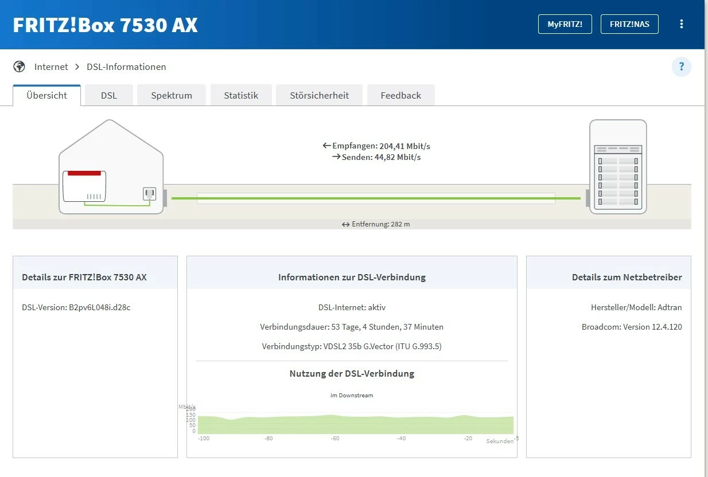This screenshot has height=477, width=708.
Task: Open the MyFRITZ! button
Action: 565,24
